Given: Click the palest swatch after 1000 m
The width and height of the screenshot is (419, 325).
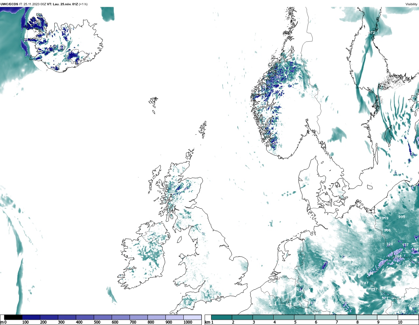Looking at the screenshot, I should click(x=192, y=317).
